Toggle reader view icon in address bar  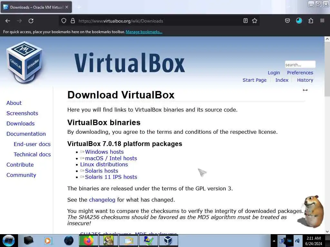[245, 21]
